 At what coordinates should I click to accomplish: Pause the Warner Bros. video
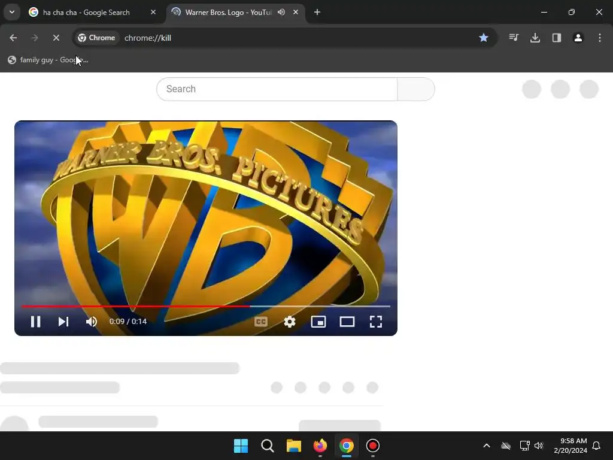35,322
